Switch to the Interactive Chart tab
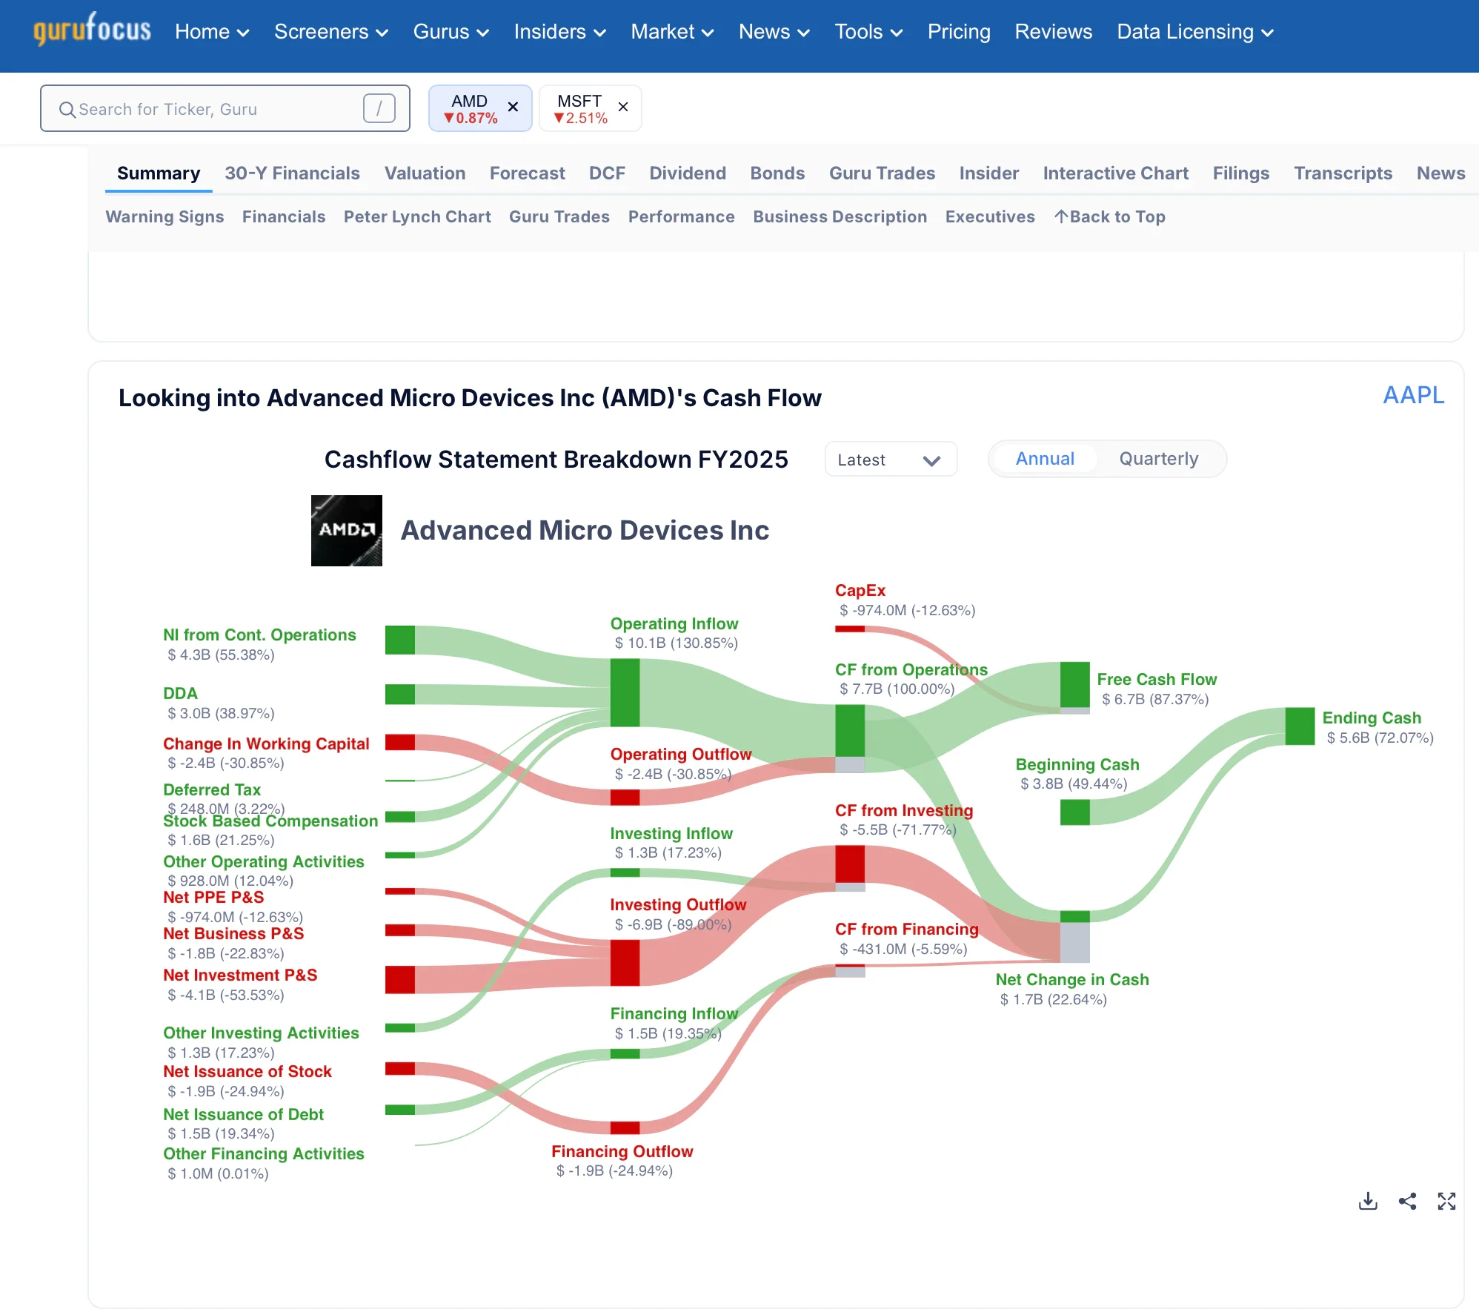 click(1115, 173)
